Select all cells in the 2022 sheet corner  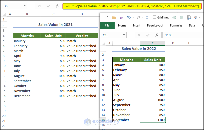104,43
